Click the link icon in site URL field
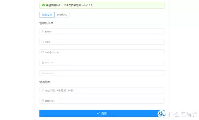 point(43,90)
